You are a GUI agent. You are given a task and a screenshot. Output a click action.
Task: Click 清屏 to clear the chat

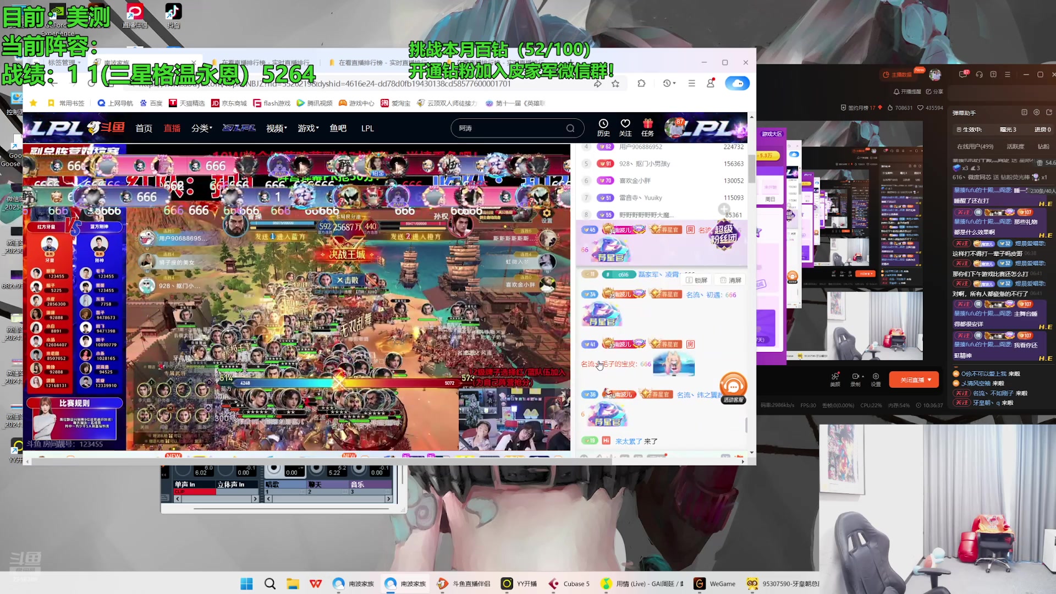[x=731, y=280]
